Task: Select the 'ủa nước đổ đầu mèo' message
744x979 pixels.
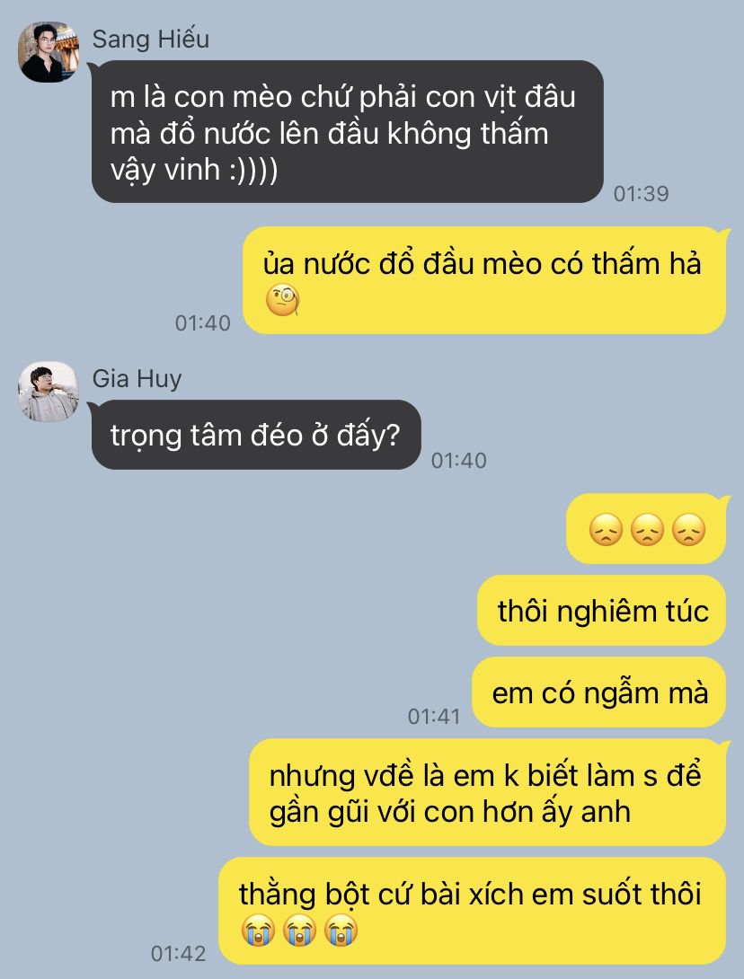Action: click(484, 279)
